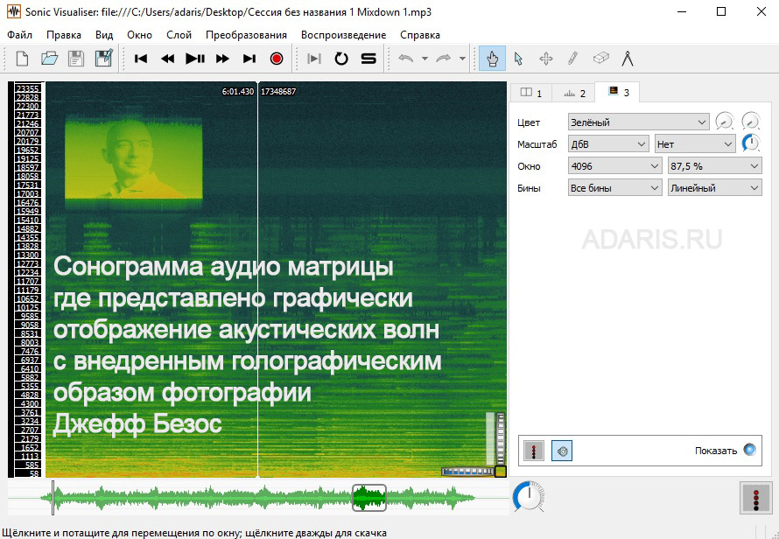The image size is (779, 539).
Task: Open the Вид menu
Action: [104, 35]
